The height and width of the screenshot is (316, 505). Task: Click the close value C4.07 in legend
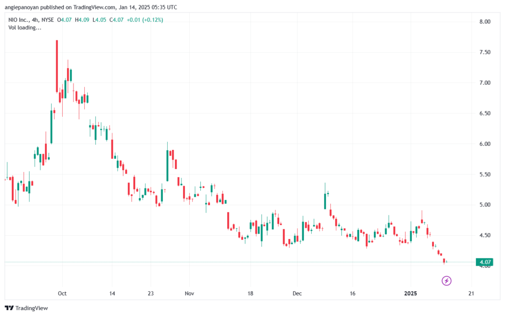pos(116,20)
